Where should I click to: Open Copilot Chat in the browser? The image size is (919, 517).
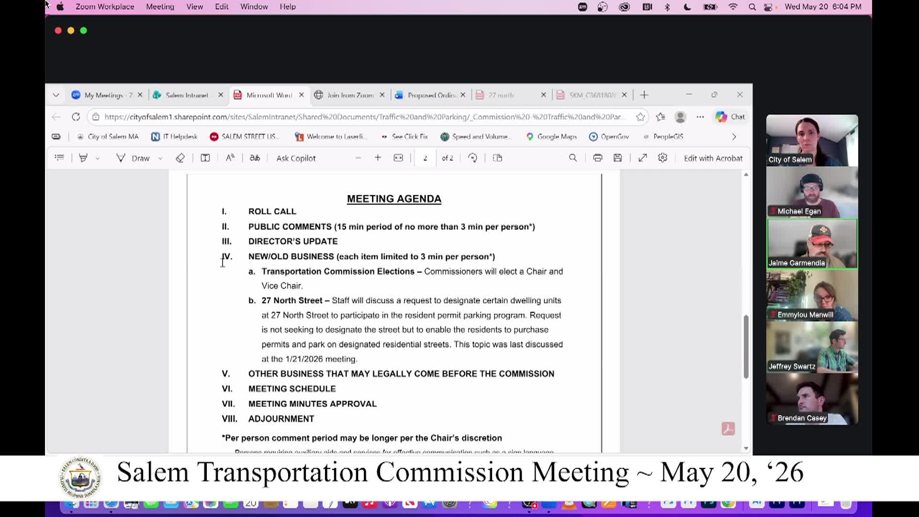(x=730, y=117)
